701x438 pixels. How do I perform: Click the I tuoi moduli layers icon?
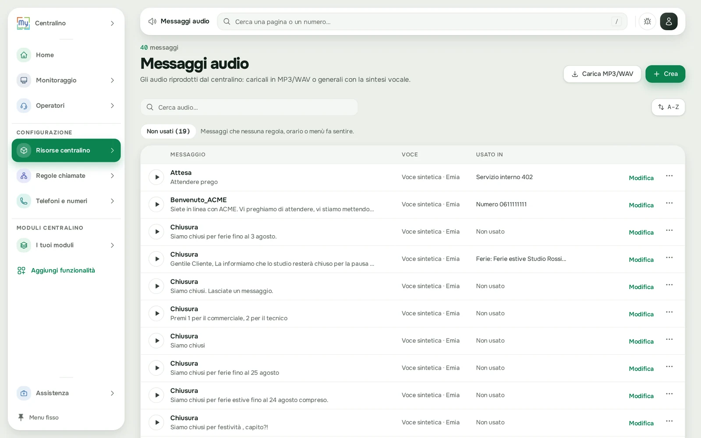pyautogui.click(x=24, y=245)
